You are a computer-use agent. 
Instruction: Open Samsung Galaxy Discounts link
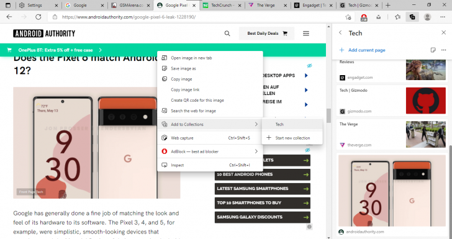262,217
